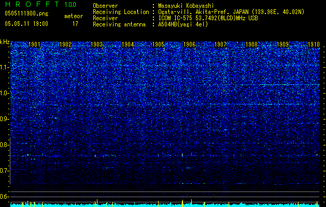
Task: Click the date stamp 05.05.11 19:00
Action: point(26,23)
